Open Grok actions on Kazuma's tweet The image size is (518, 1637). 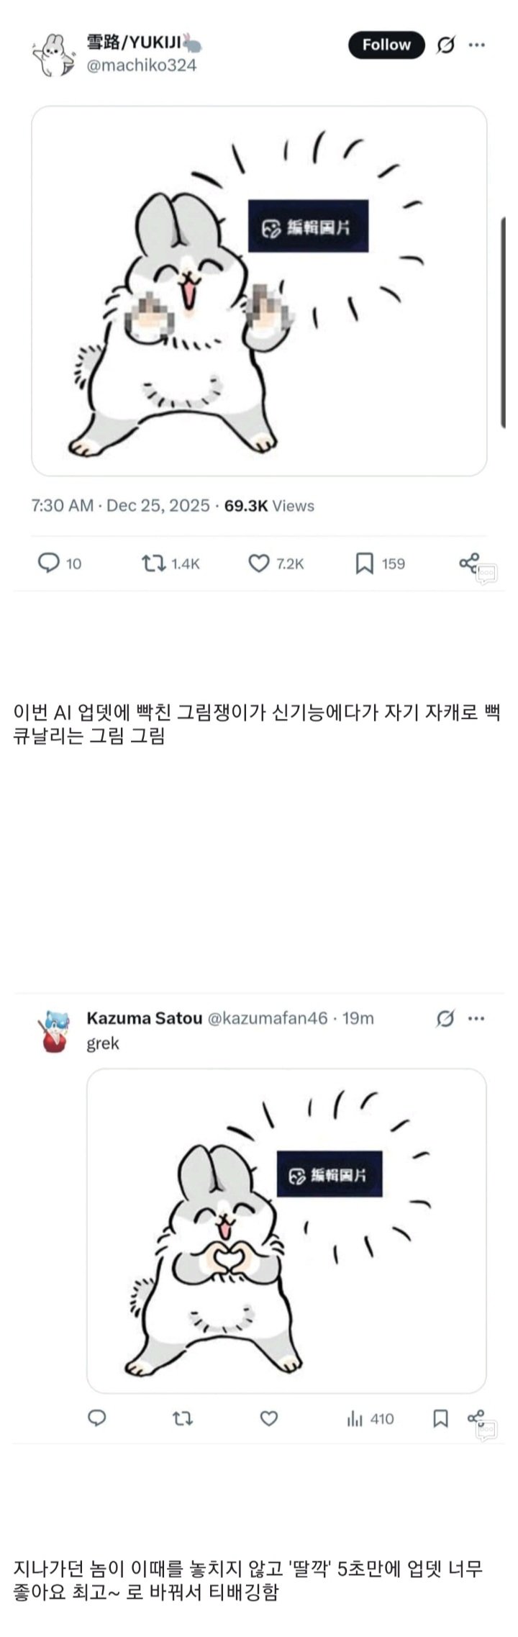[447, 1017]
